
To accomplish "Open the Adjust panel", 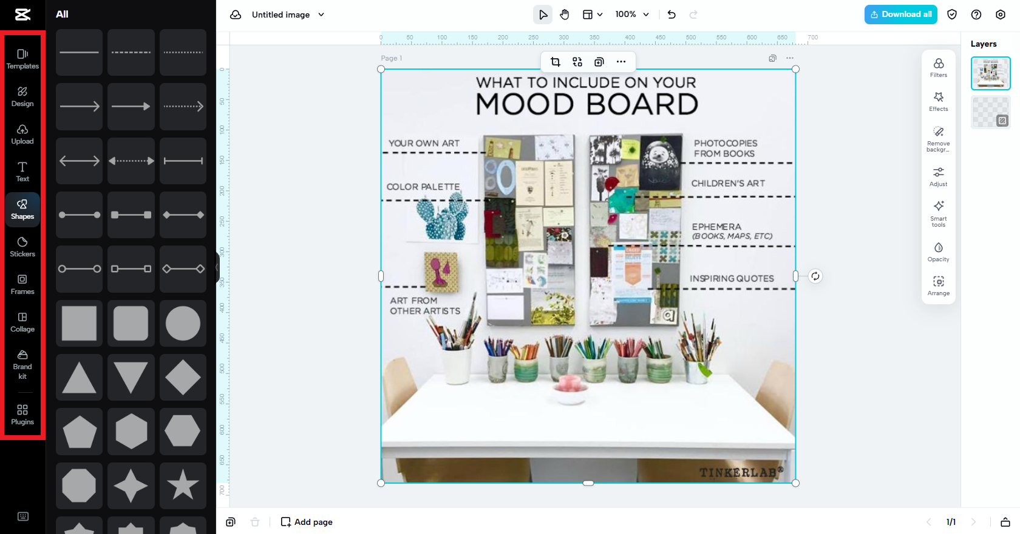I will coord(939,177).
